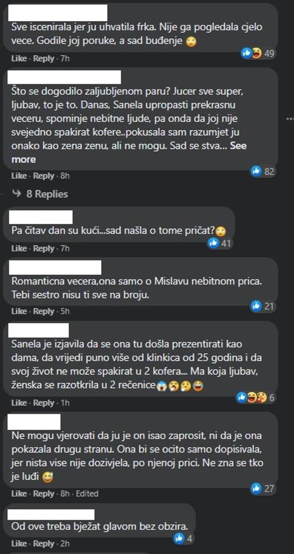Like the 'Romanticna vecera' comment
294x554 pixels.
[19, 311]
